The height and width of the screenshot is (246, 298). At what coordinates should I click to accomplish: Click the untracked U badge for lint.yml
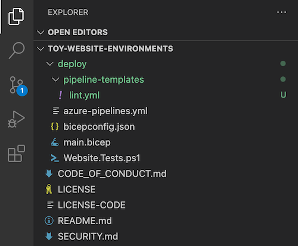tap(283, 95)
